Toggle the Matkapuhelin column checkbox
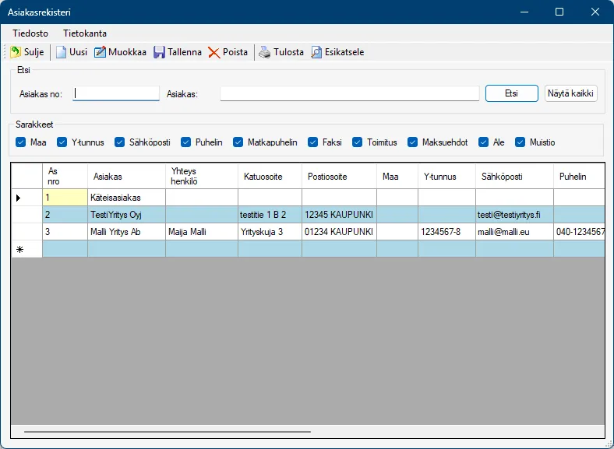Viewport: 614px width, 449px height. pos(238,142)
